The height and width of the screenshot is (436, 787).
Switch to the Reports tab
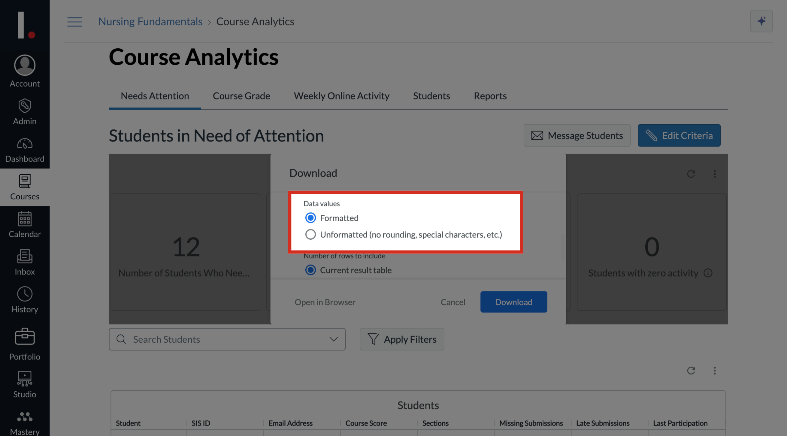pyautogui.click(x=490, y=96)
